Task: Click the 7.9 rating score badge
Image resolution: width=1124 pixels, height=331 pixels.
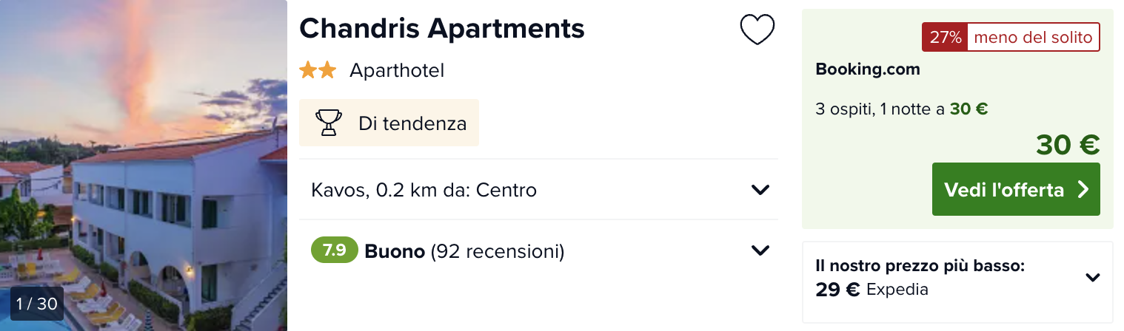Action: (335, 250)
